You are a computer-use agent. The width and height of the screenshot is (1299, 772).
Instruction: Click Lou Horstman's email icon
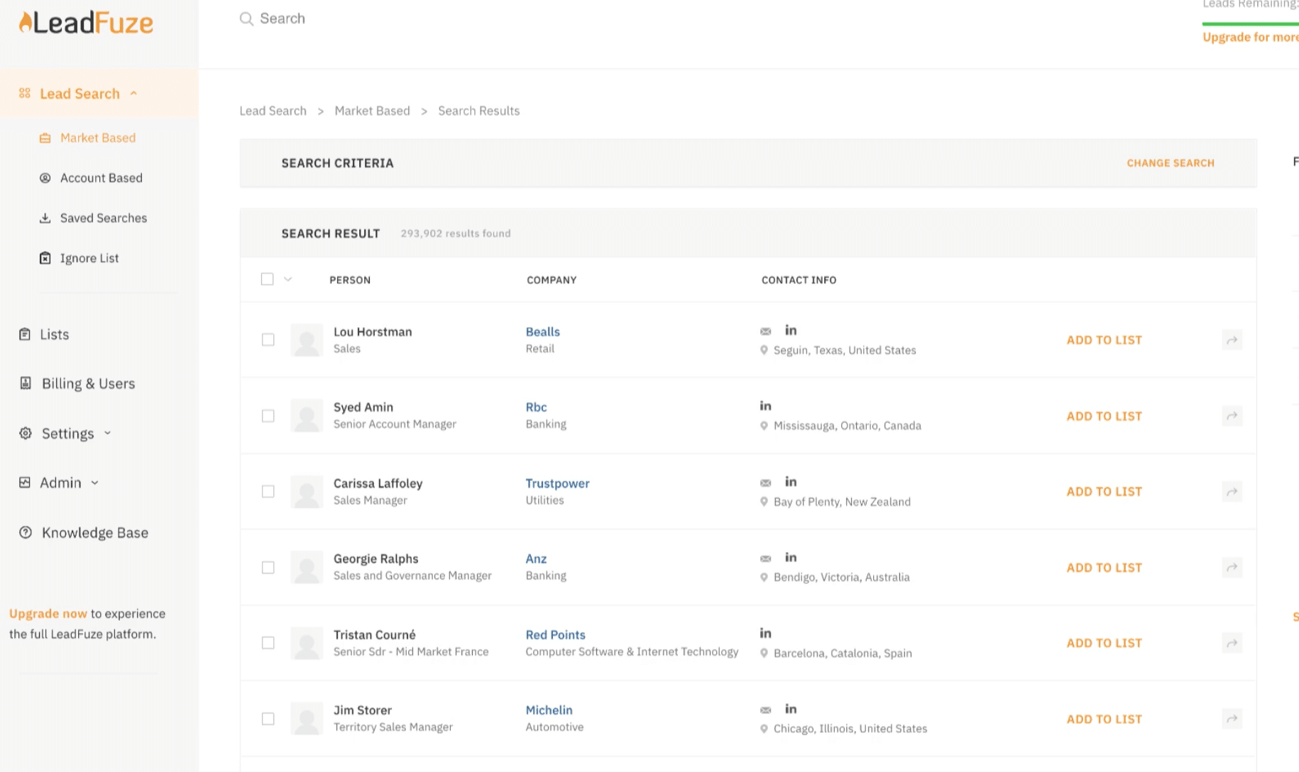pos(765,331)
